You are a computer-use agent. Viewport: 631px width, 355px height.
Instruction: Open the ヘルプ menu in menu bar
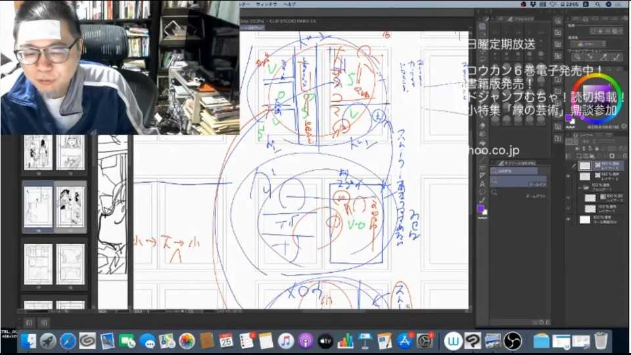point(289,5)
